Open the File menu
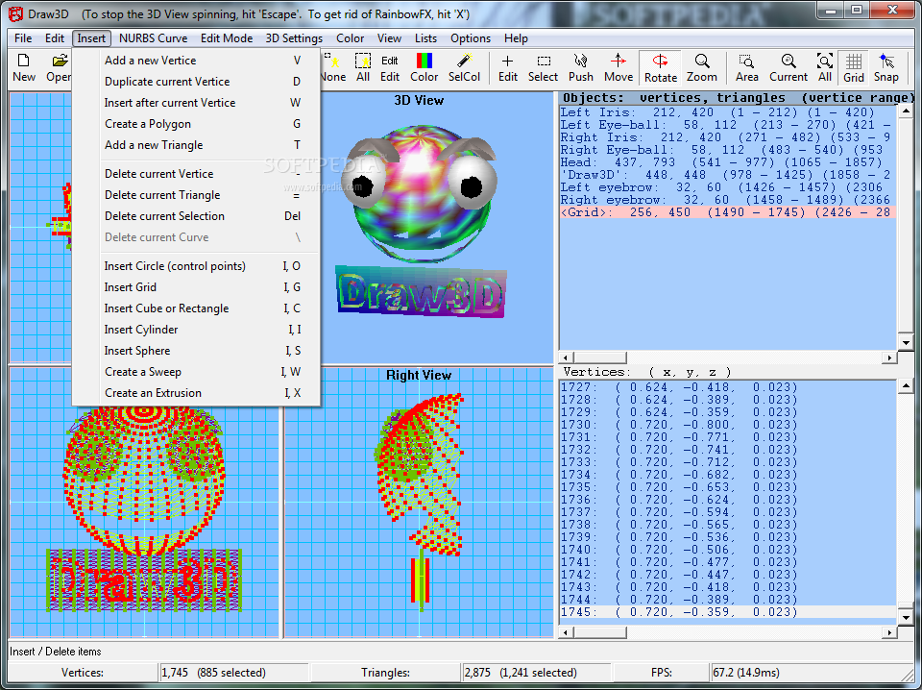 [23, 38]
